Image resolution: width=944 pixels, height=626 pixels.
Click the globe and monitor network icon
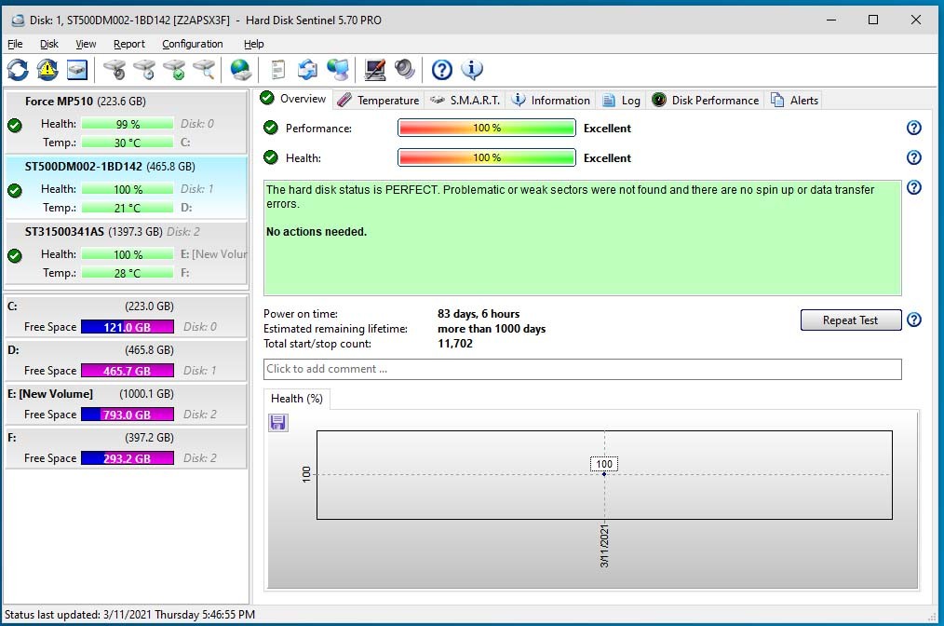[x=338, y=70]
